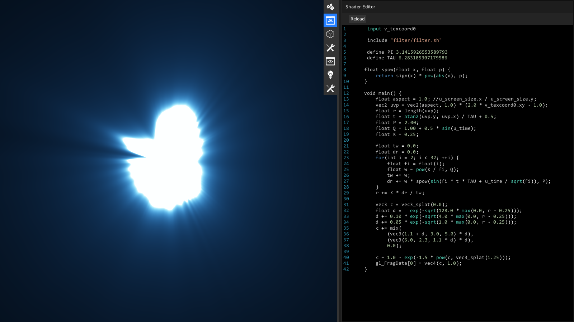This screenshot has height=322, width=574.
Task: Click the 'vec2 uvp = vec2(aspect, 1.0)' line
Action: (x=462, y=105)
